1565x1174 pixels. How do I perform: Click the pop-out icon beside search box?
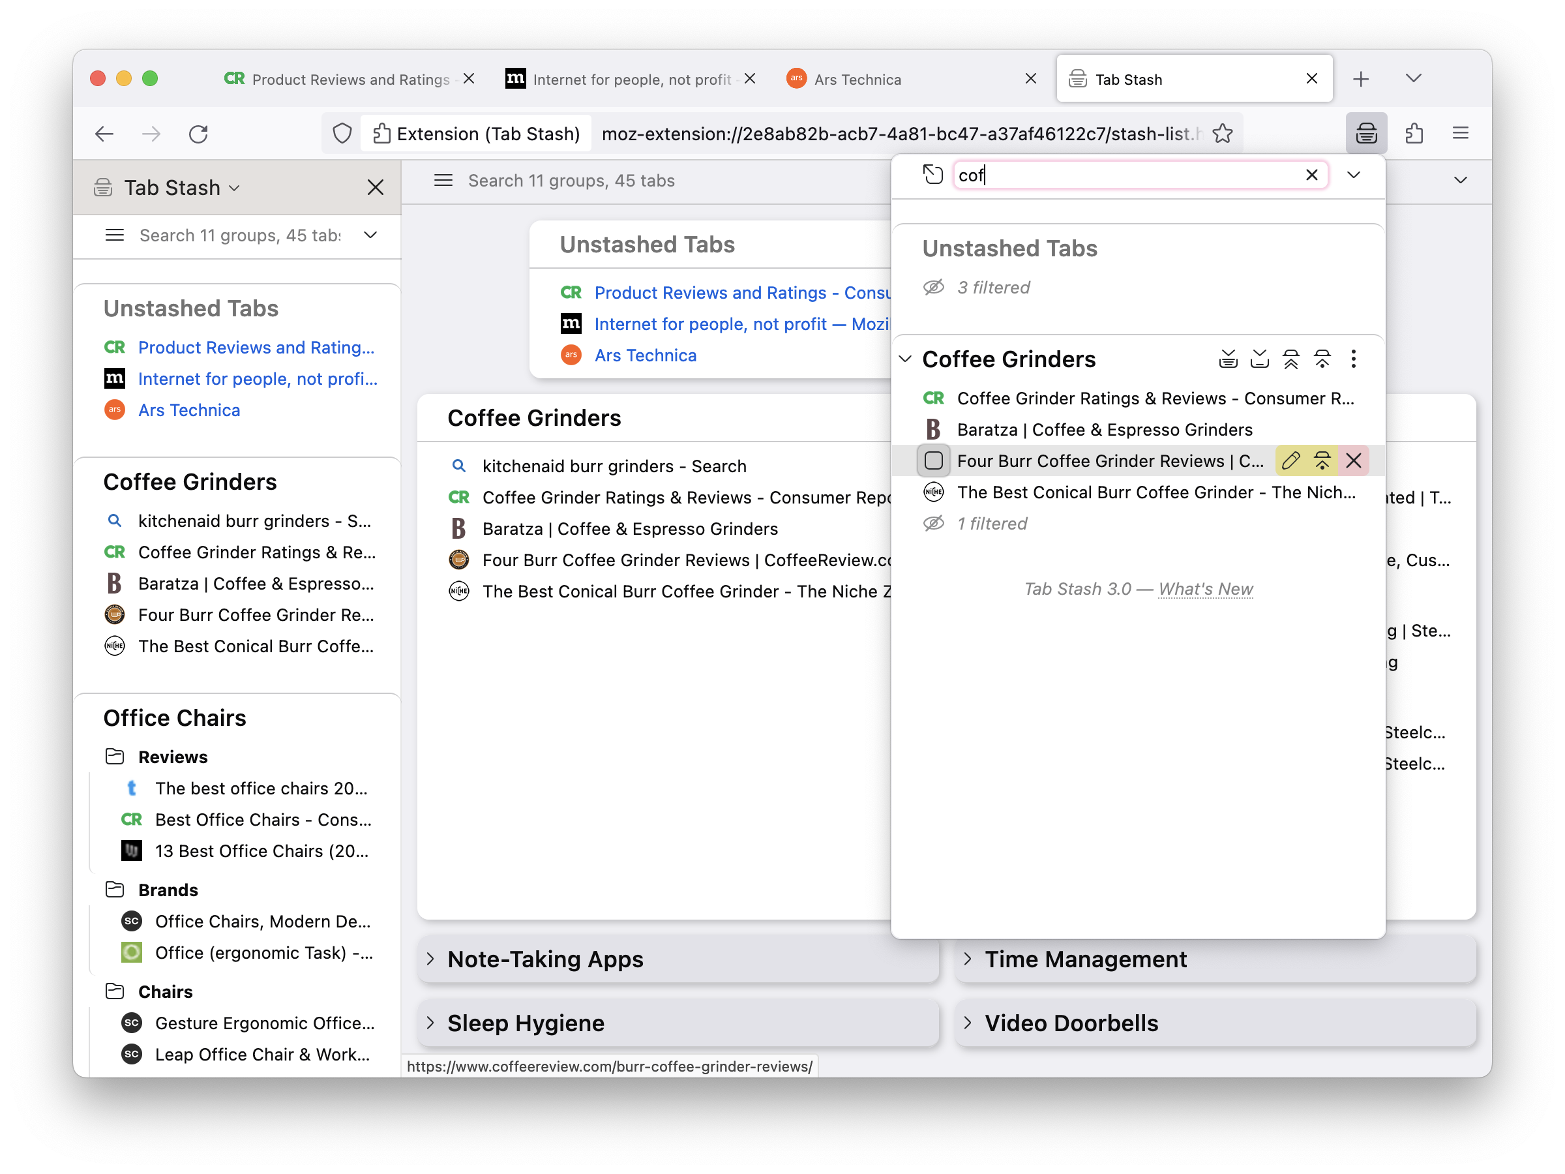coord(933,175)
